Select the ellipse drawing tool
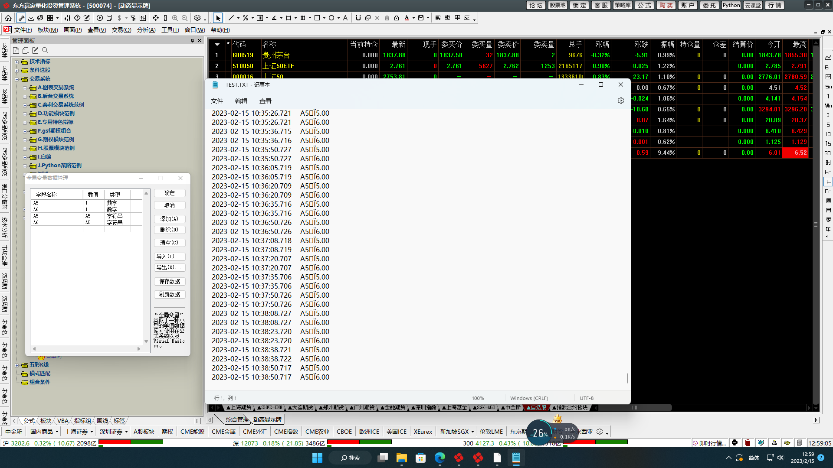833x468 pixels. pyautogui.click(x=331, y=18)
